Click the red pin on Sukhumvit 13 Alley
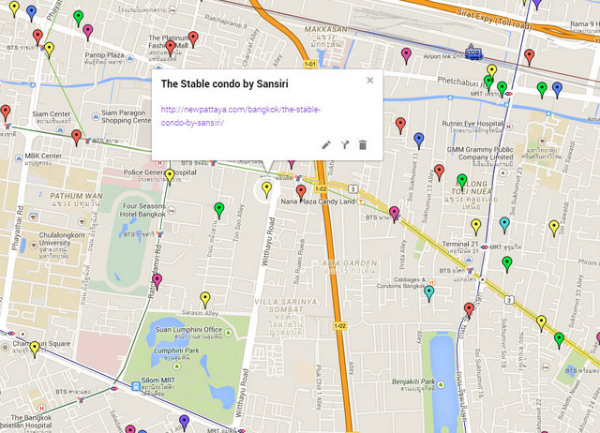600x433 pixels. [440, 172]
